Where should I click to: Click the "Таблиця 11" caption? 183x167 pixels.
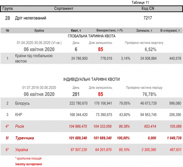click(140, 2)
